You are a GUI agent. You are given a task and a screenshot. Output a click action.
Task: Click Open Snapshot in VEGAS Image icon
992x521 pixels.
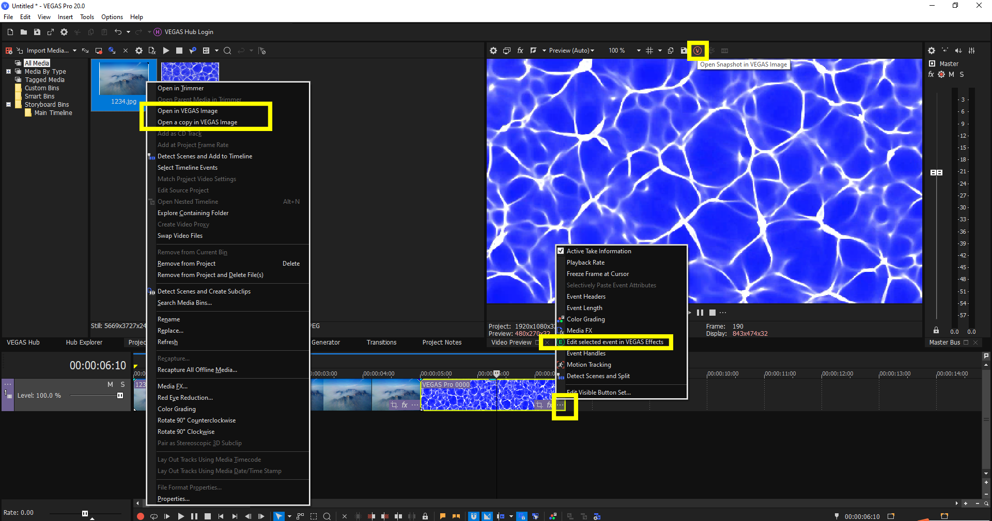pyautogui.click(x=698, y=51)
